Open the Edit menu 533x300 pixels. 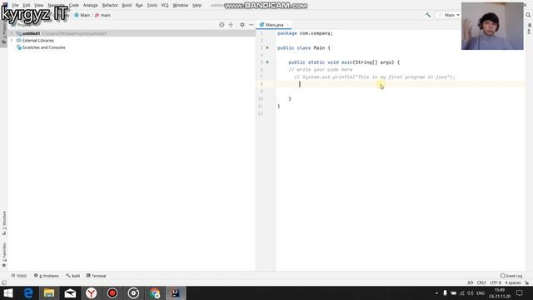(x=27, y=5)
